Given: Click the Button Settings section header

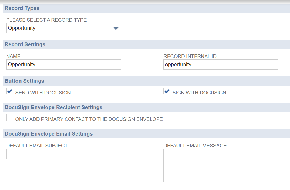Looking at the screenshot, I should 24,81.
